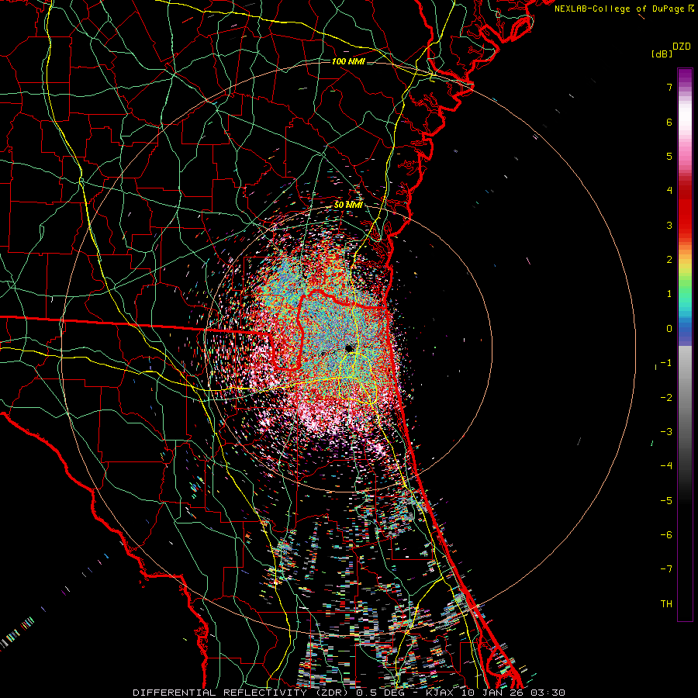Click the -7 value on color scale
The image size is (698, 698).
coord(666,569)
